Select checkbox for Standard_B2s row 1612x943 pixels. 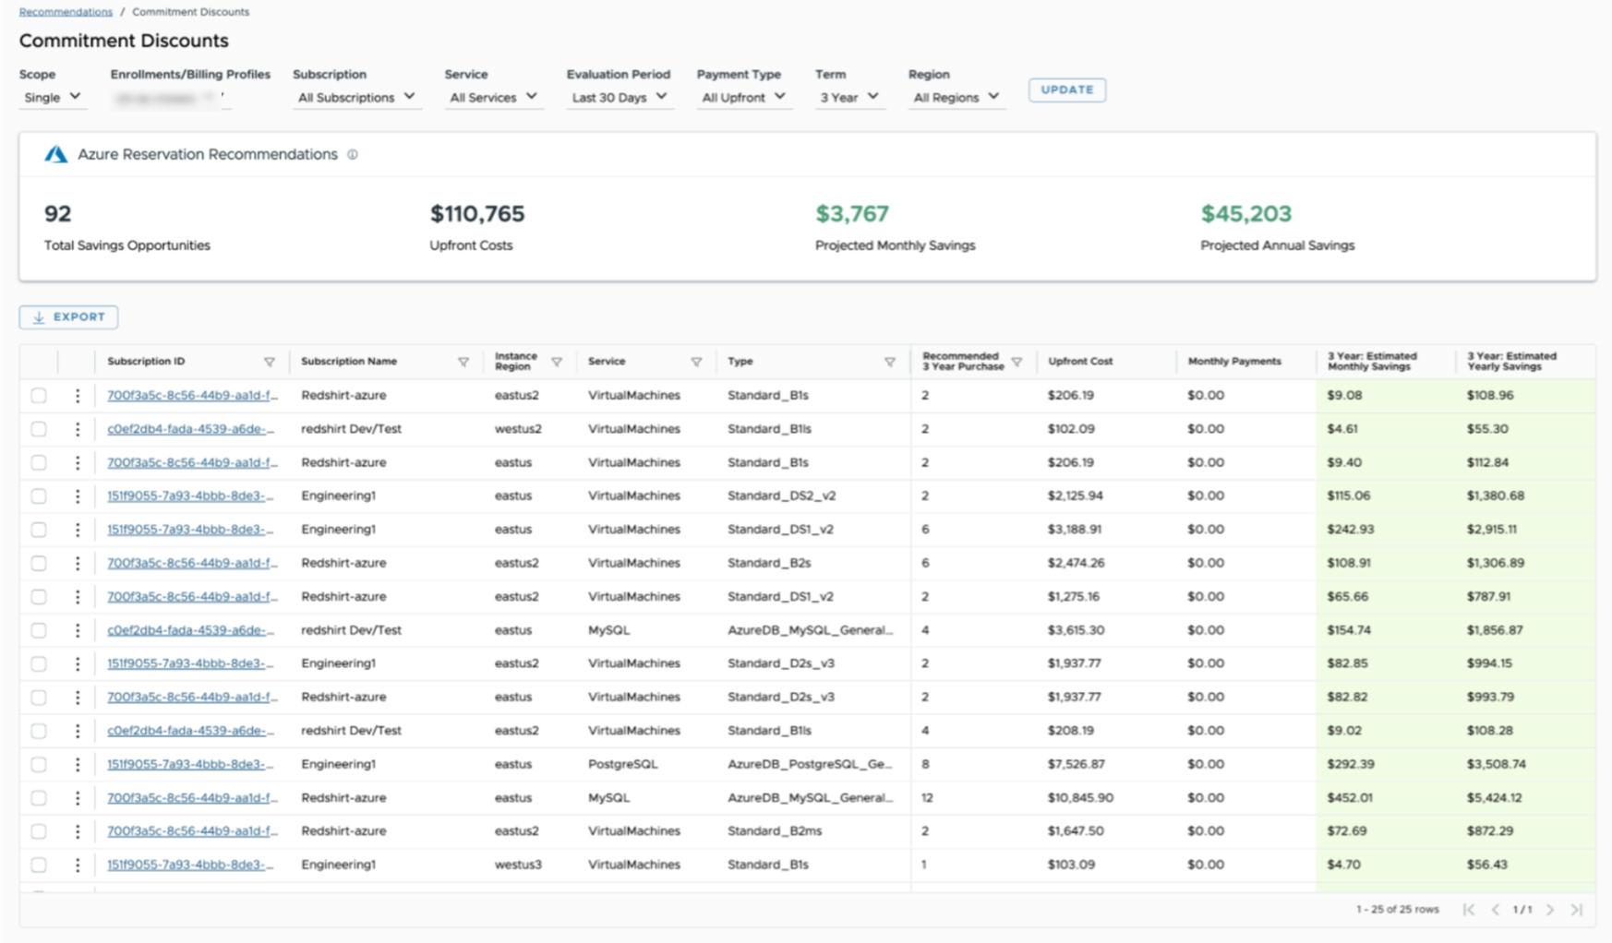(39, 563)
